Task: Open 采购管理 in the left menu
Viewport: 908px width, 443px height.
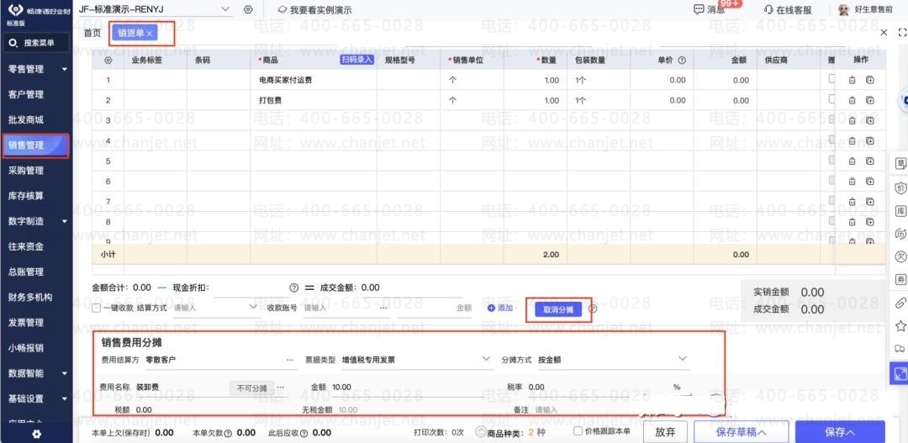Action: (x=26, y=171)
